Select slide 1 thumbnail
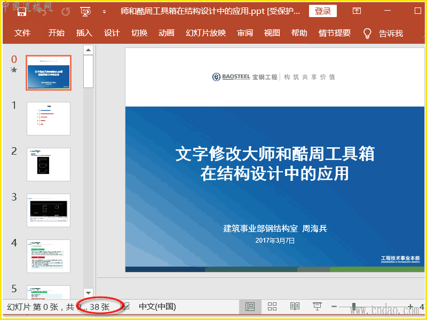Viewport: 427px width, 320px height. (49, 118)
